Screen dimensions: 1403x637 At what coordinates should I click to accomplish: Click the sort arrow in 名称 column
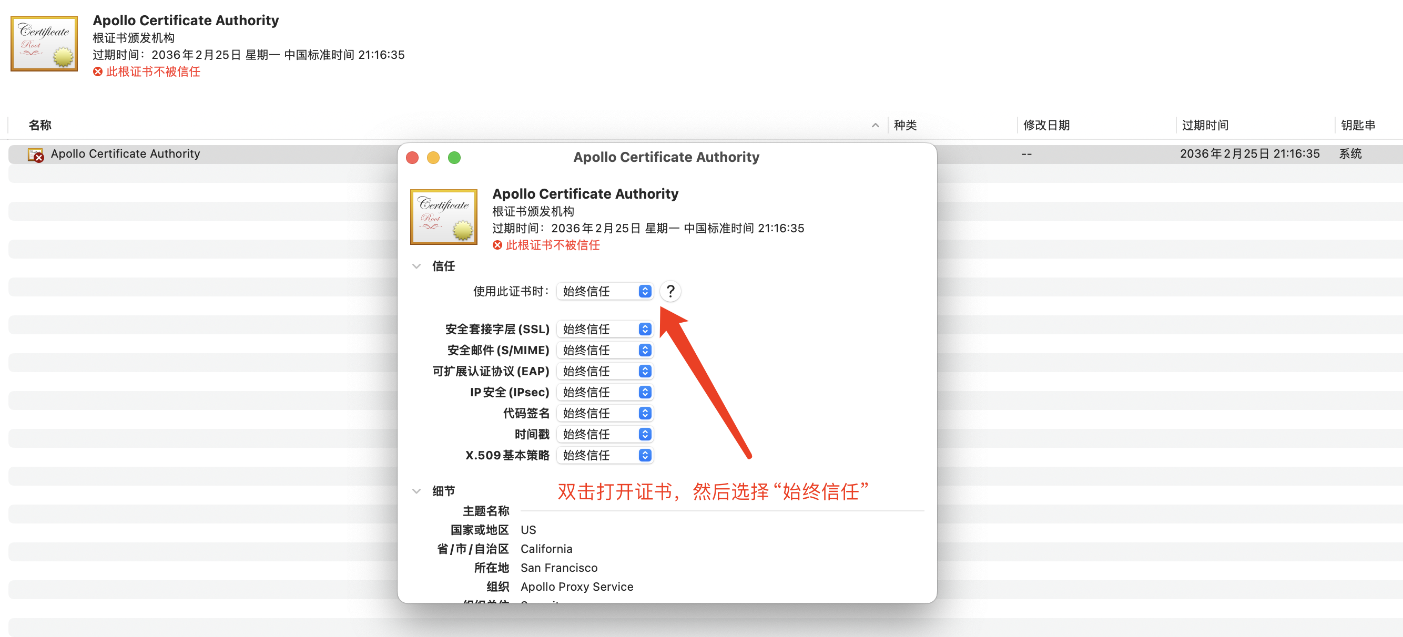(875, 125)
